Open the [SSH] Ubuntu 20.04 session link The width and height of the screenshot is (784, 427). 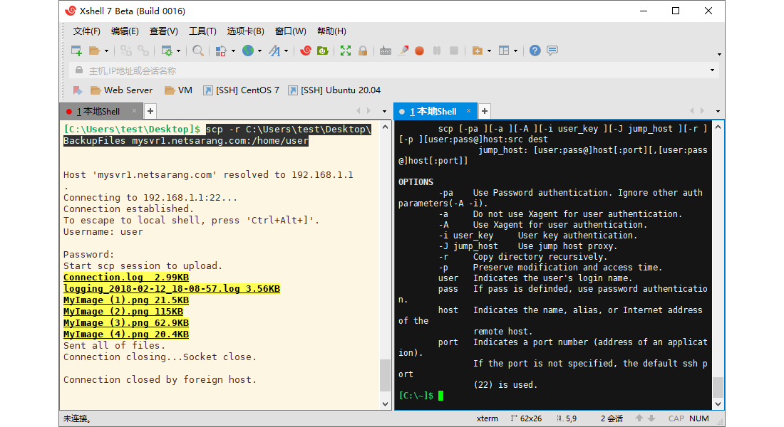[x=334, y=90]
